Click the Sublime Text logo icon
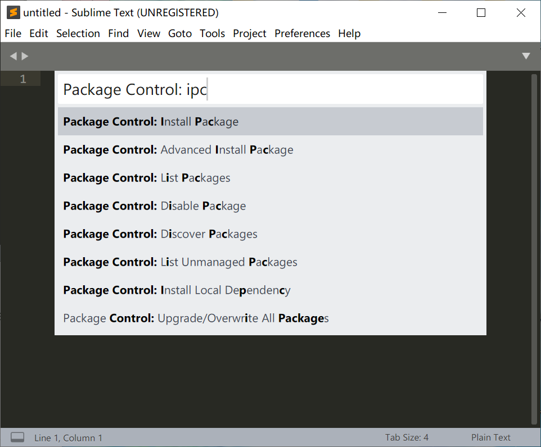This screenshot has height=447, width=541. [x=12, y=12]
